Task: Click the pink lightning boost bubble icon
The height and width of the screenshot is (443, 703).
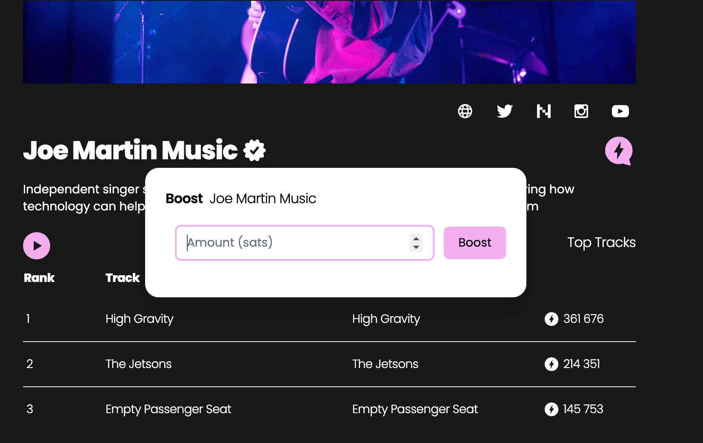Action: tap(619, 151)
